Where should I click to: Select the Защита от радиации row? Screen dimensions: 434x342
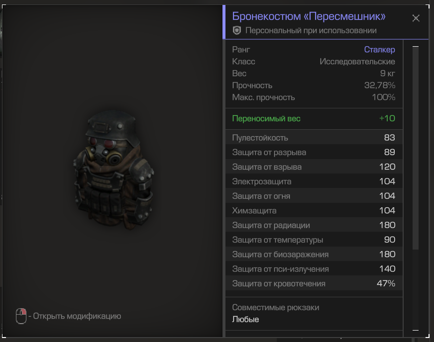click(314, 225)
